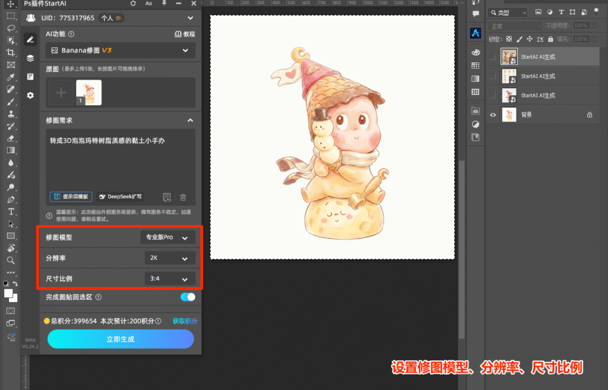The image size is (608, 390).
Task: Enter Quick Mask mode
Action: [x=11, y=311]
